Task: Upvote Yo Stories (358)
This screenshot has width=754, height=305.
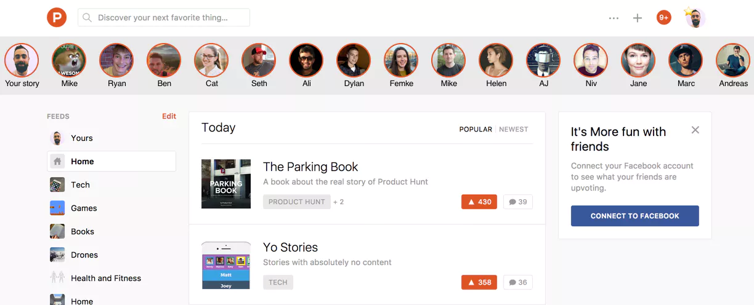Action: (x=479, y=282)
